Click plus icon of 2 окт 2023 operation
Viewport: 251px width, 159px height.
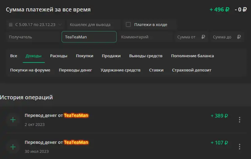click(13, 120)
